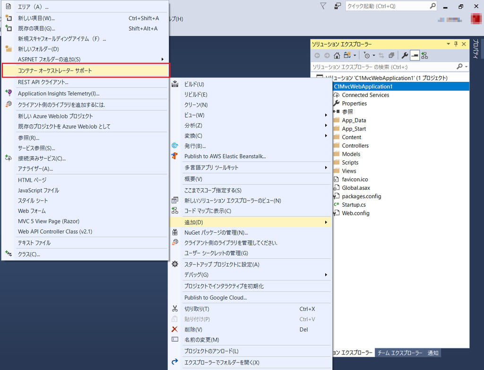
Task: Expand the 分析(Z) submenu arrow
Action: 326,125
